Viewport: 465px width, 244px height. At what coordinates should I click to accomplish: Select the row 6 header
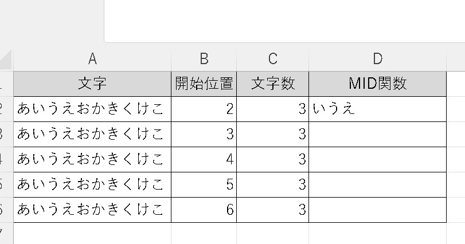(5, 210)
